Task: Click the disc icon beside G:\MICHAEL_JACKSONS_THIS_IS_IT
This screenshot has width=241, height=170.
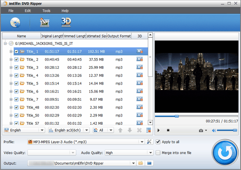Action: (11, 43)
